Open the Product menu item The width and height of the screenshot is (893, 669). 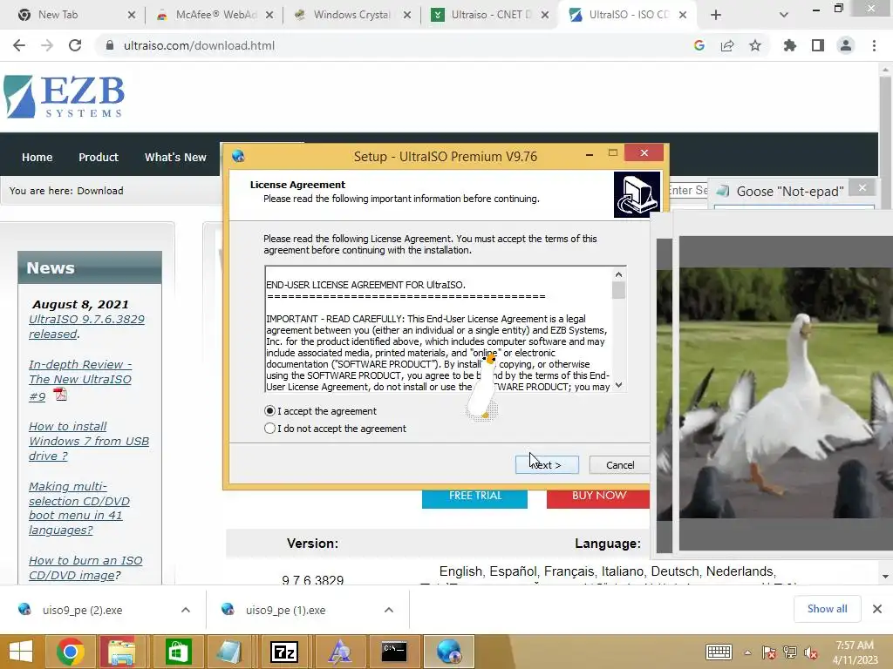(x=99, y=157)
